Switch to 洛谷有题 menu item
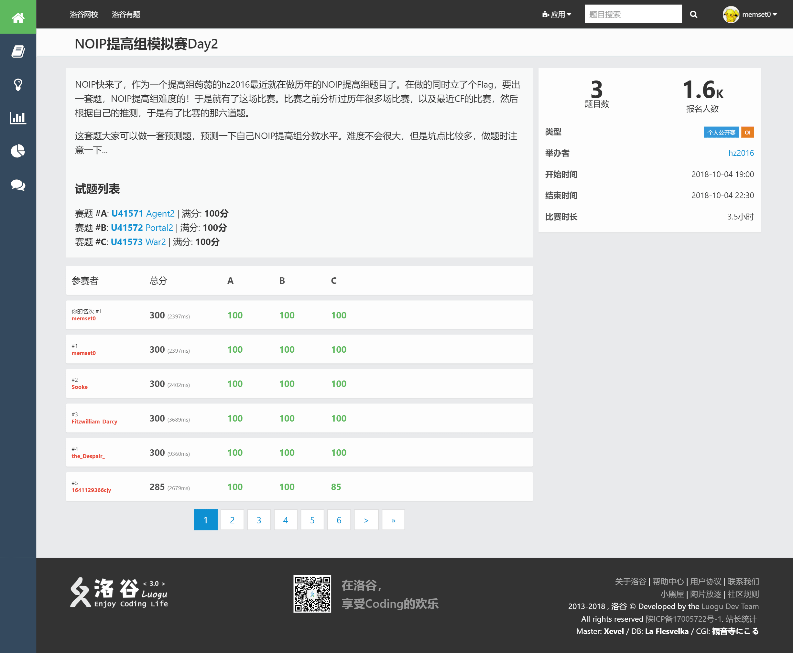 tap(126, 14)
